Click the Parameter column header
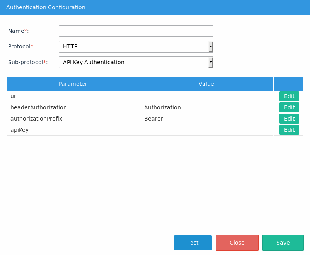Screen dimensions: 310x255 [73, 84]
